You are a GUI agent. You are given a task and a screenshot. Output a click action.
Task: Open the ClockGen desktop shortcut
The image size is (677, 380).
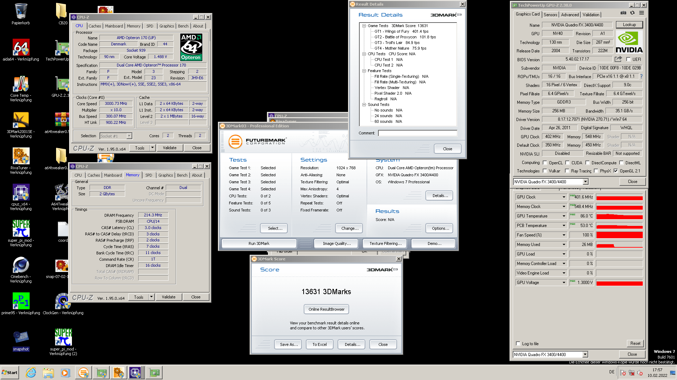63,304
